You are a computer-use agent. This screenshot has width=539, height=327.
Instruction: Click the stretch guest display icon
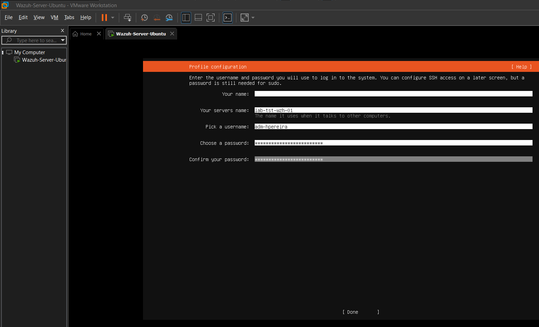point(244,17)
